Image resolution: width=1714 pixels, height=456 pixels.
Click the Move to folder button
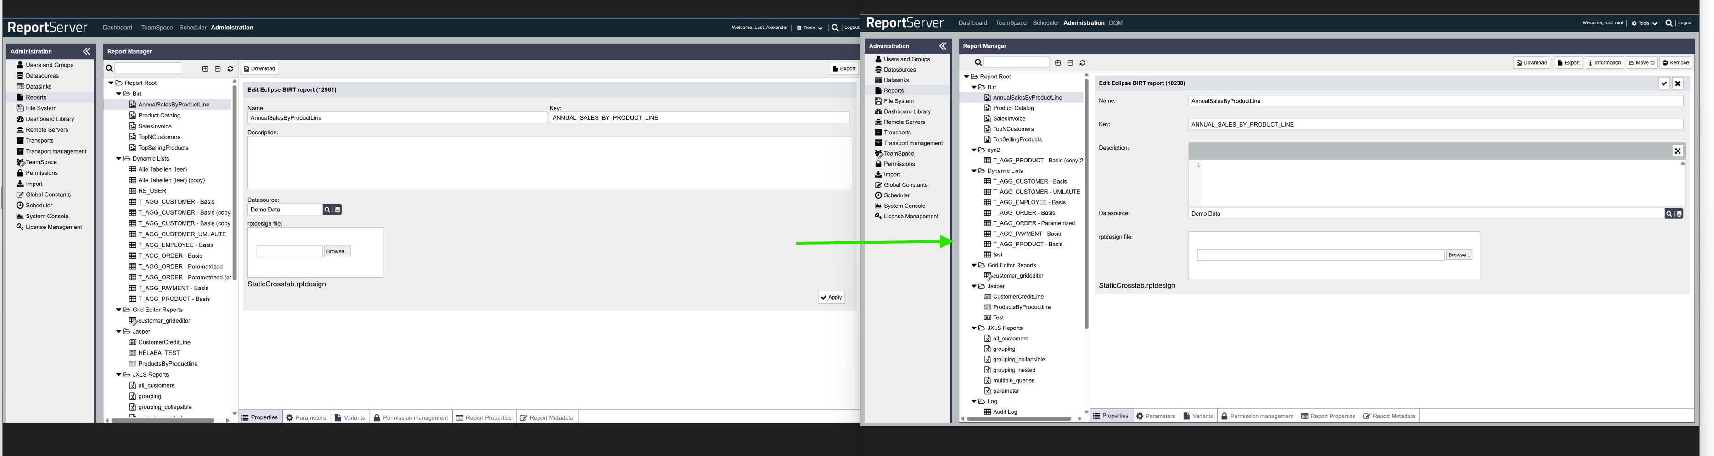pos(1641,62)
